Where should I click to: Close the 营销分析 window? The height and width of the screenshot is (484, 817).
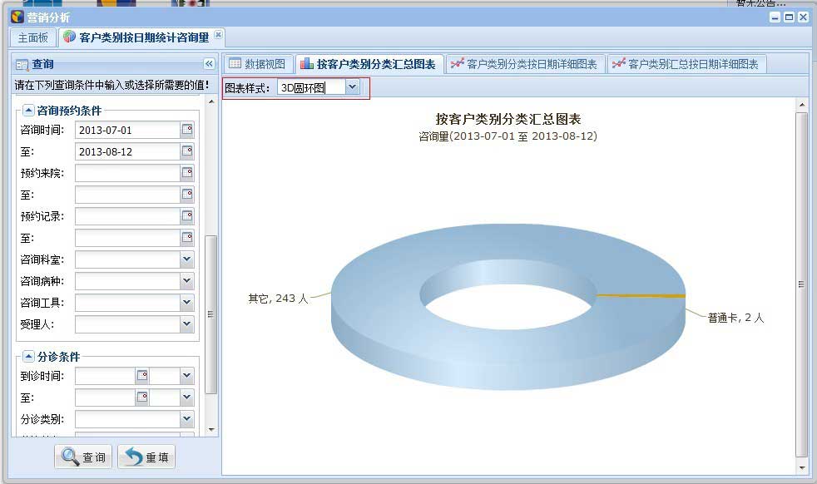803,17
